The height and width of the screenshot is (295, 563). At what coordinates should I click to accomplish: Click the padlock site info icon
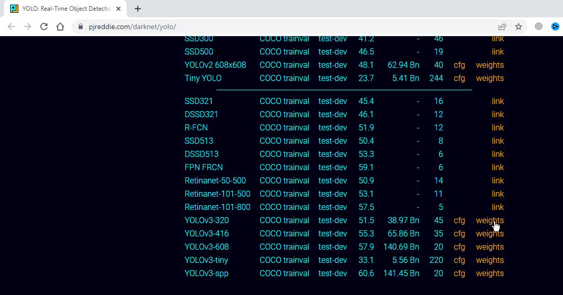coord(81,26)
